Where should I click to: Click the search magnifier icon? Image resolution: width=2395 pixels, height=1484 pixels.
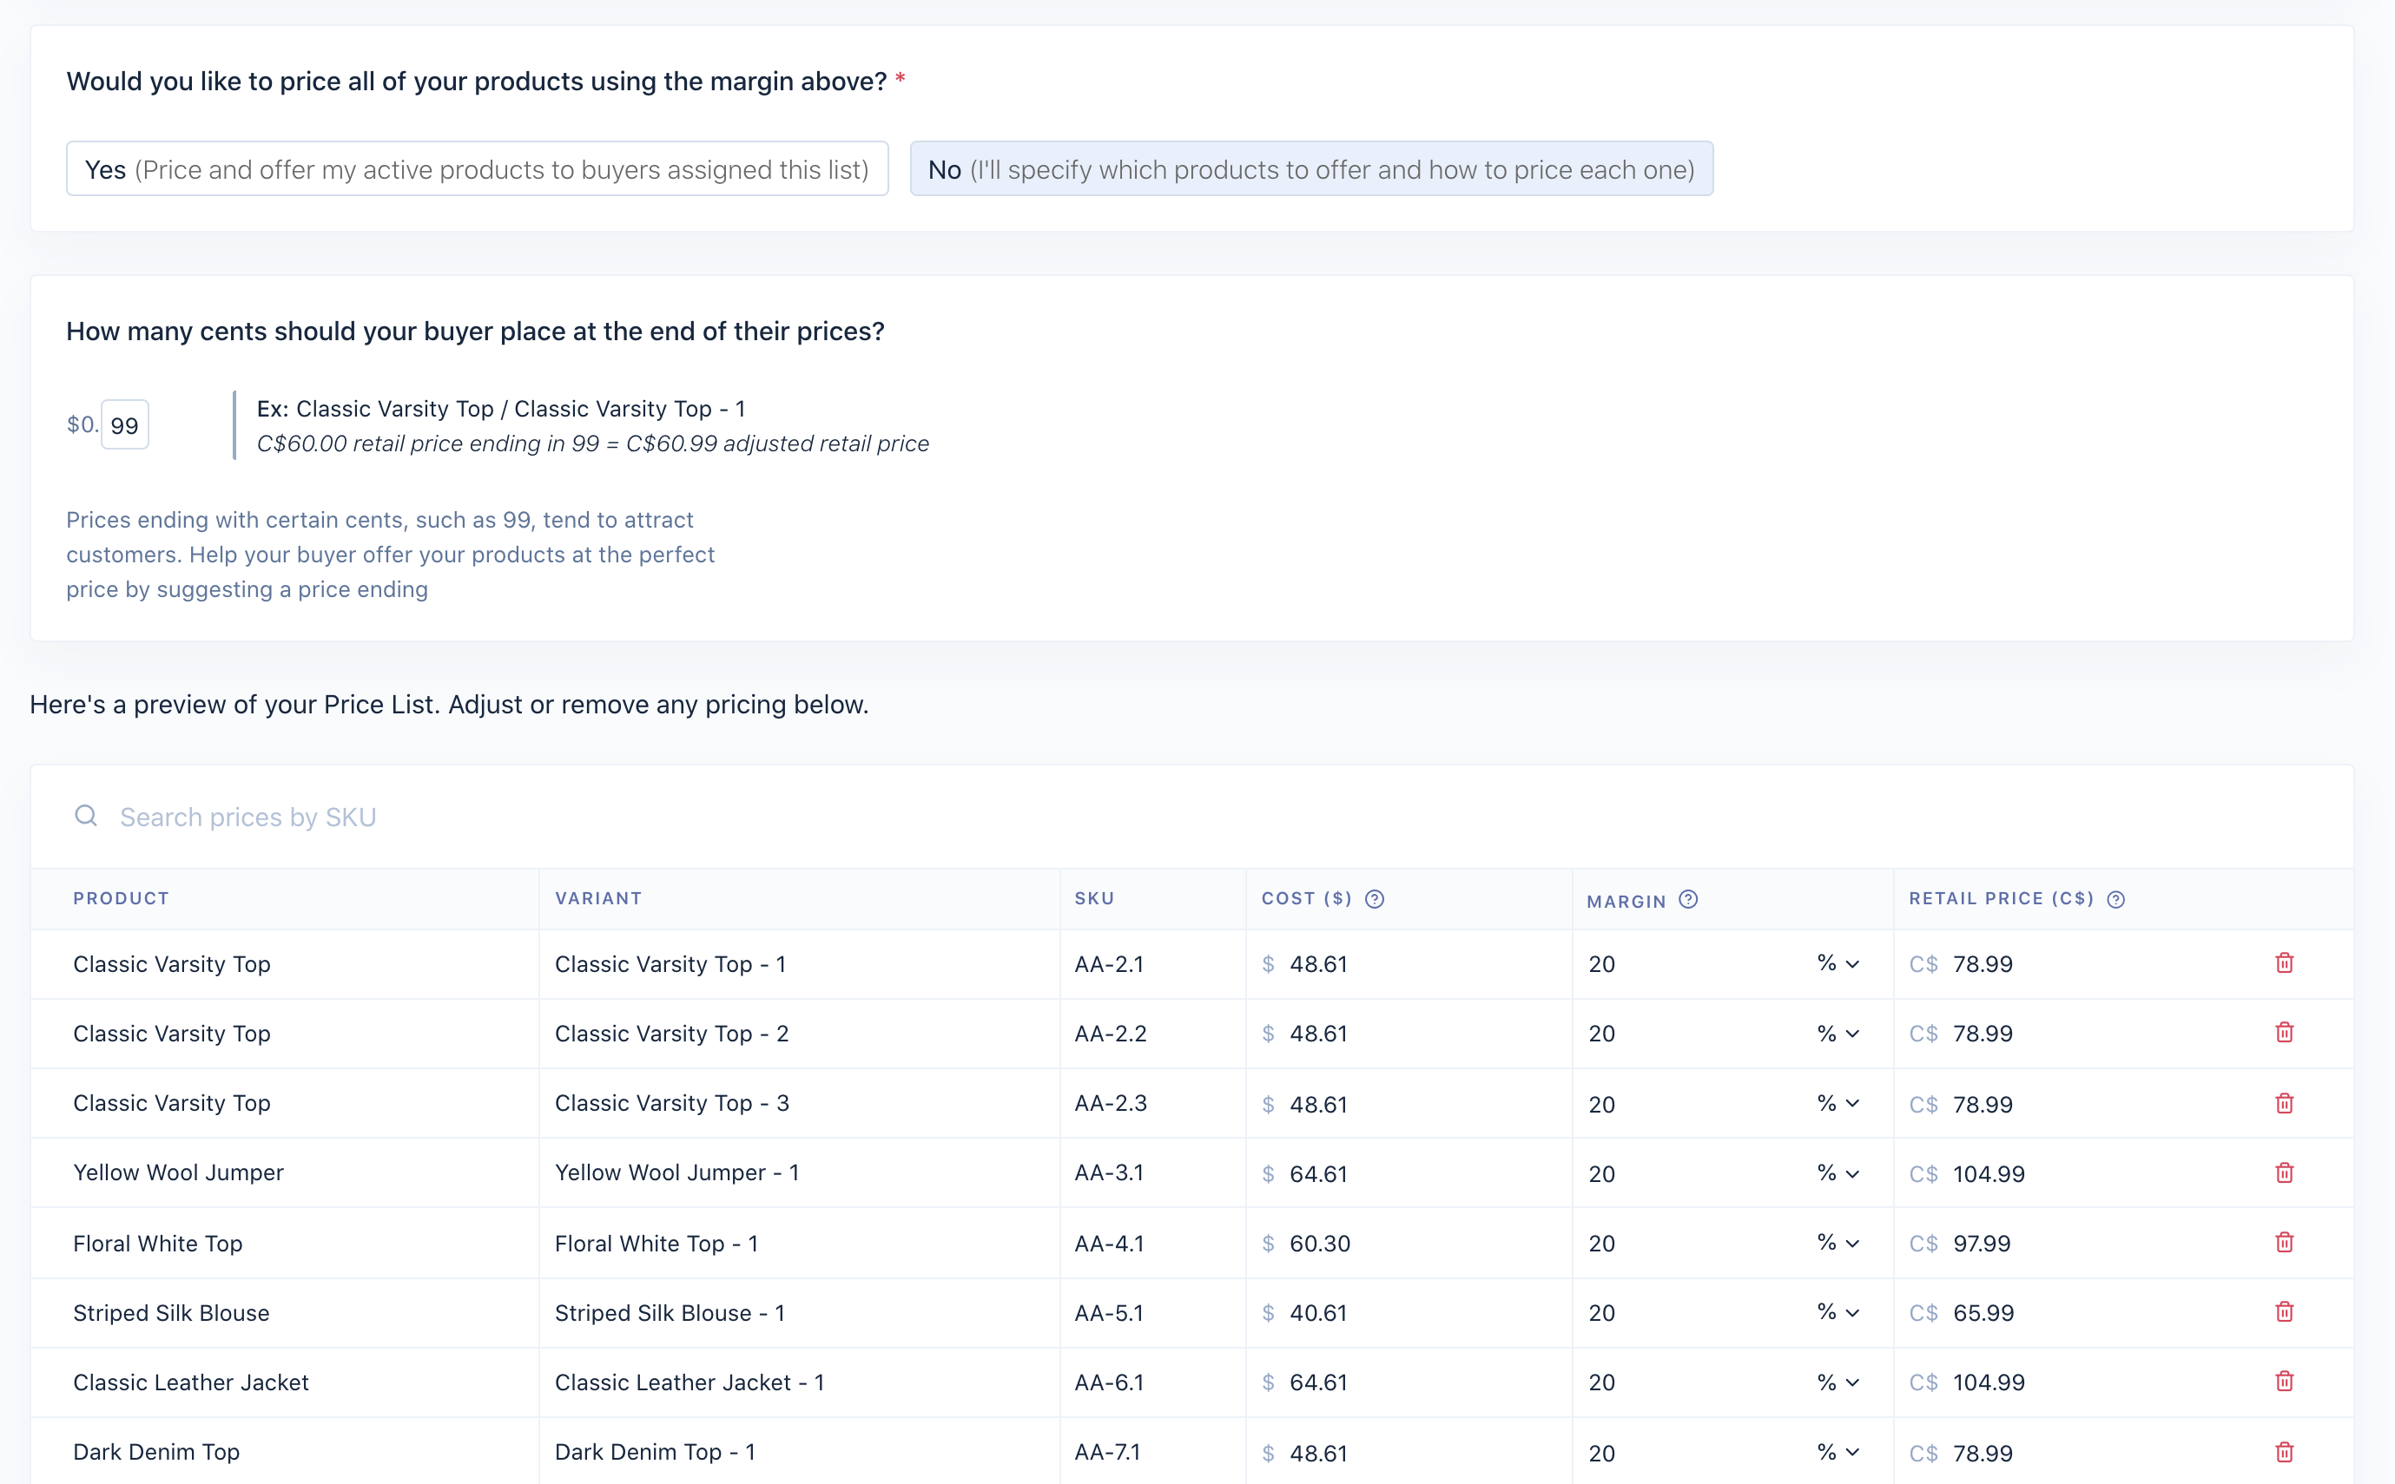click(87, 816)
